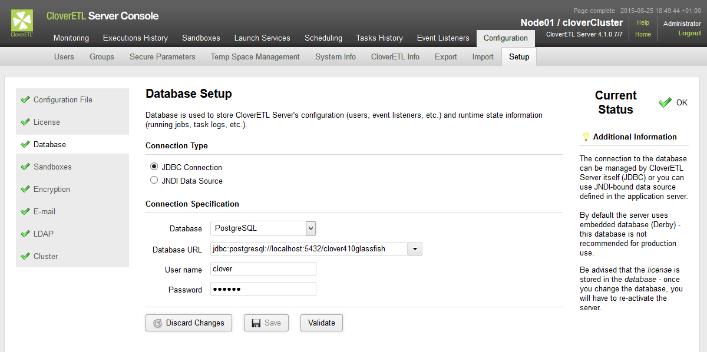The image size is (707, 352).
Task: Open the Monitoring tab
Action: [x=71, y=38]
